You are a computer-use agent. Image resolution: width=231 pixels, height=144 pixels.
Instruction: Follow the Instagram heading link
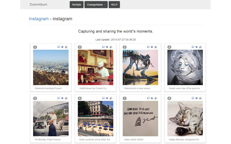(39, 19)
